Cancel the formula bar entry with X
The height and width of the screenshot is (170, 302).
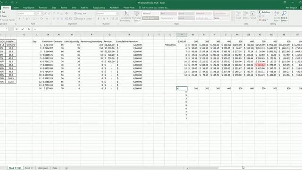(17, 29)
